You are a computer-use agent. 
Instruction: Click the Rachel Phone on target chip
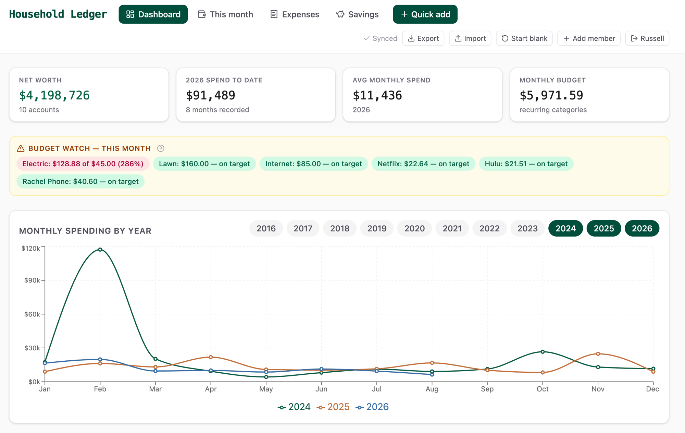(80, 181)
